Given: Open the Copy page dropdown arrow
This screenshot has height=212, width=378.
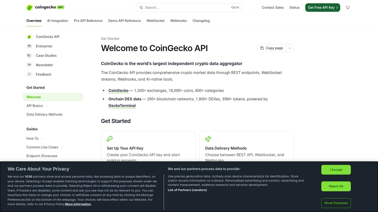Looking at the screenshot, I should click(x=290, y=48).
